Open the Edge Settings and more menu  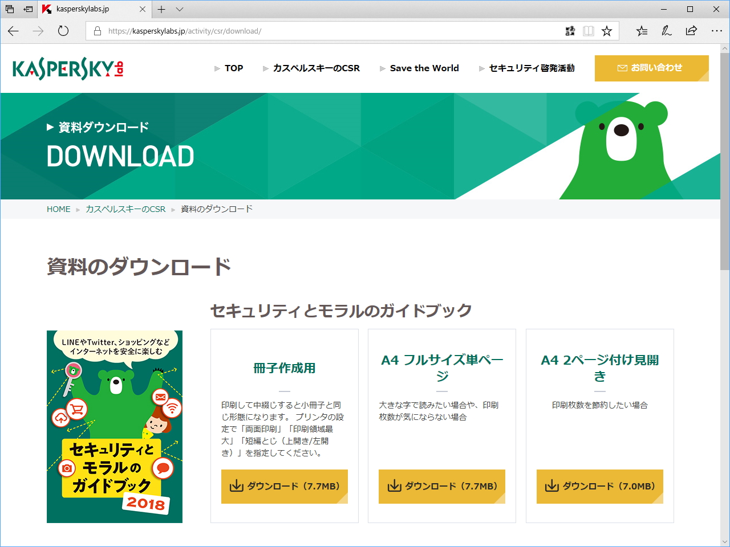717,31
